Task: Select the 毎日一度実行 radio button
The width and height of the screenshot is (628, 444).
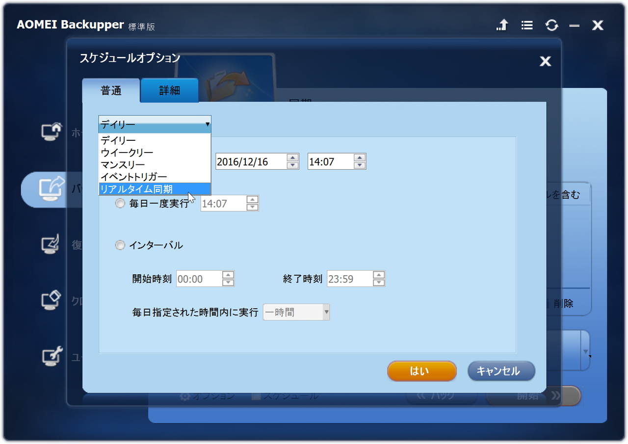Action: pyautogui.click(x=120, y=203)
